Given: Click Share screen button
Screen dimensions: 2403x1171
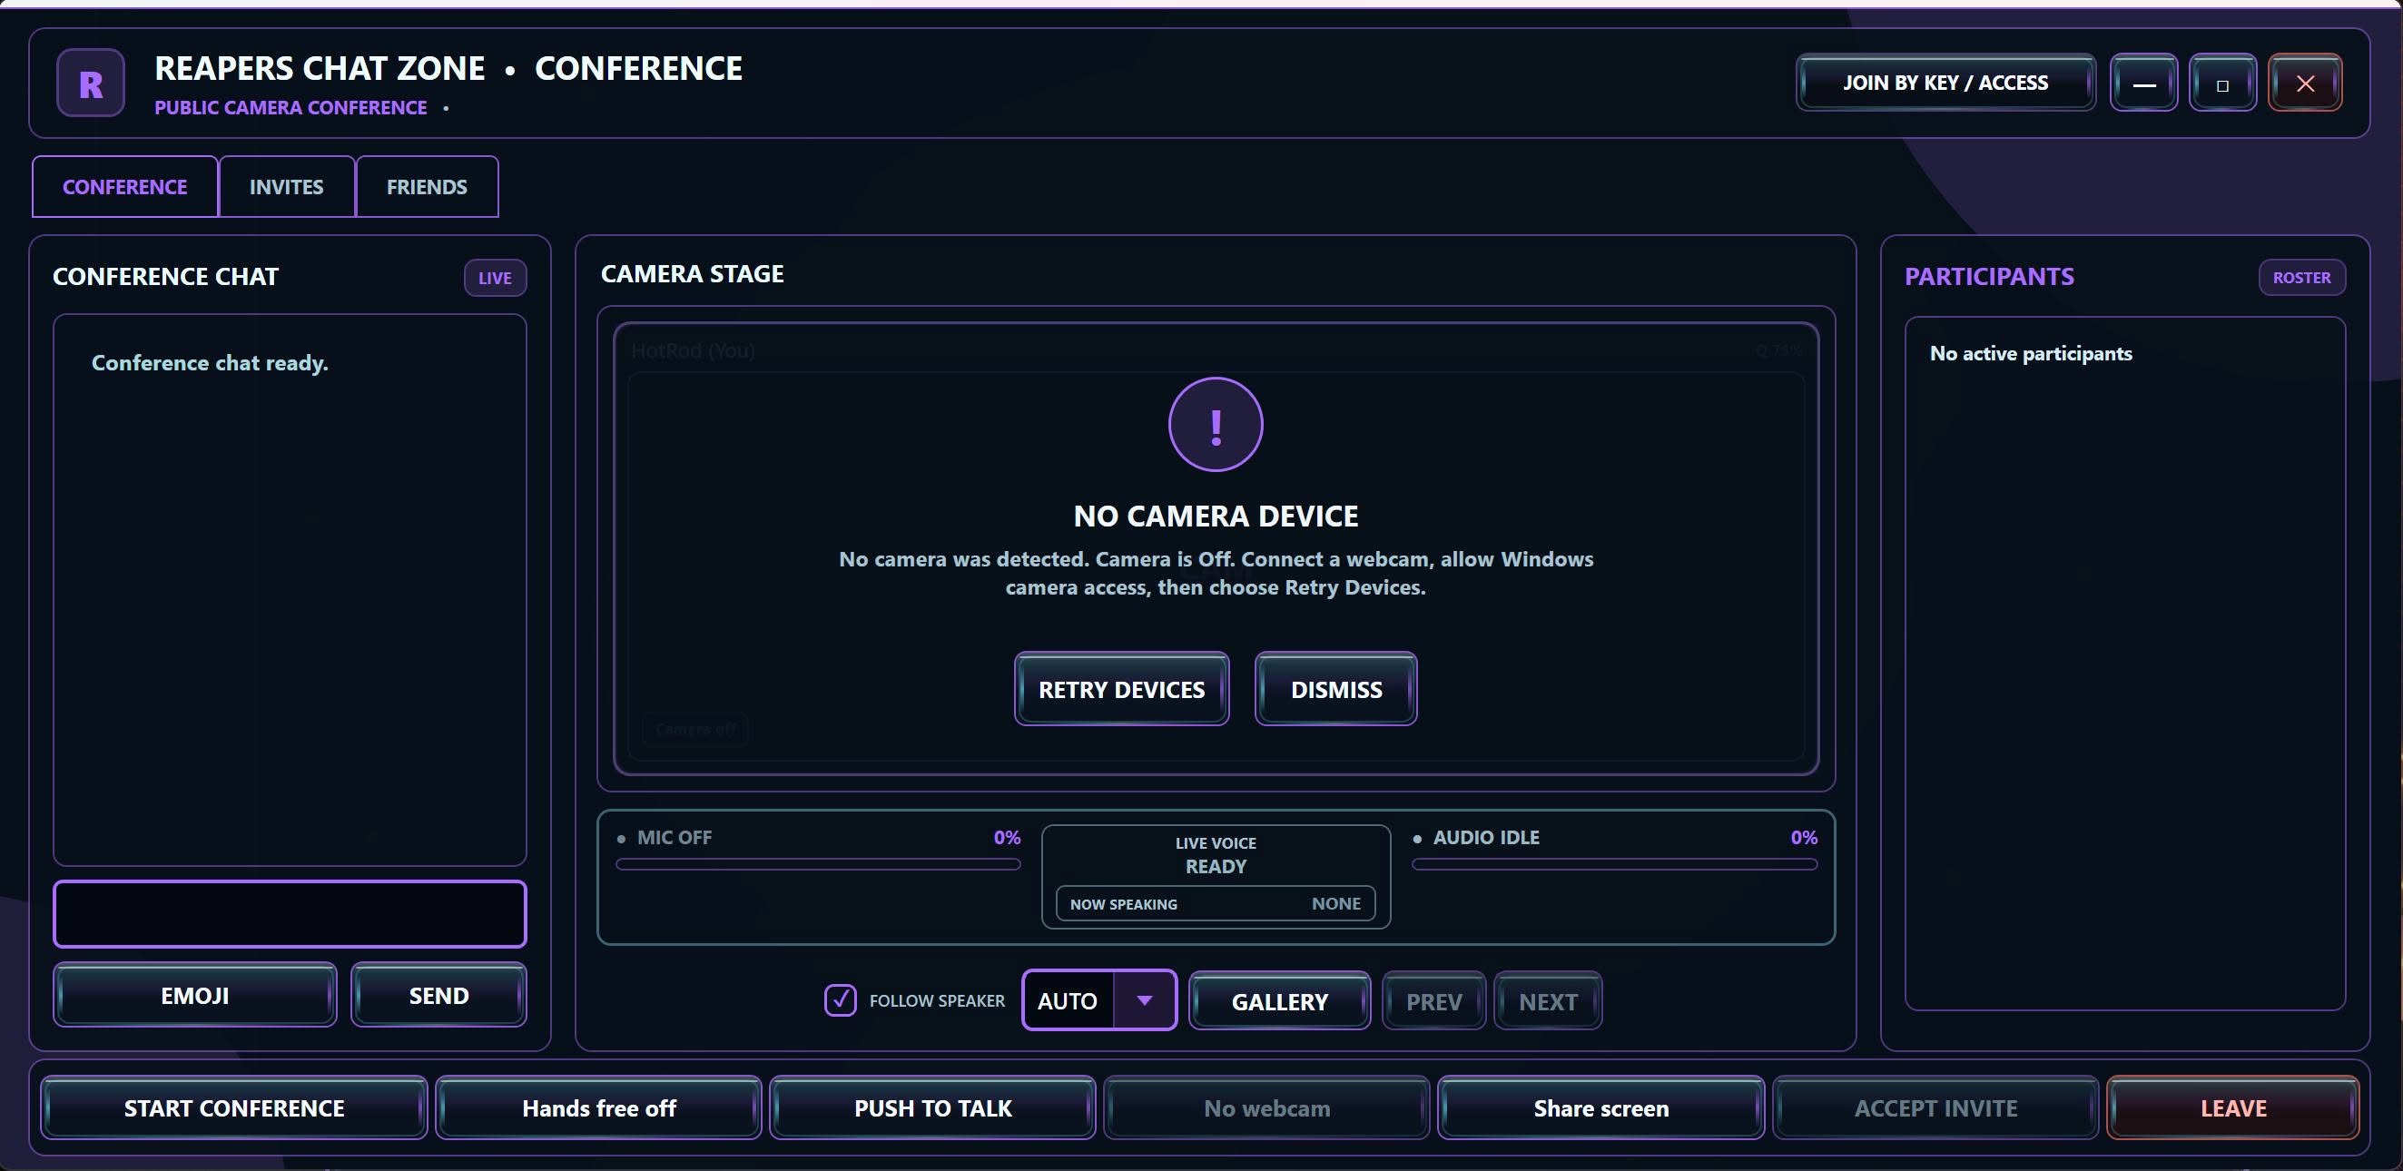Looking at the screenshot, I should point(1600,1107).
